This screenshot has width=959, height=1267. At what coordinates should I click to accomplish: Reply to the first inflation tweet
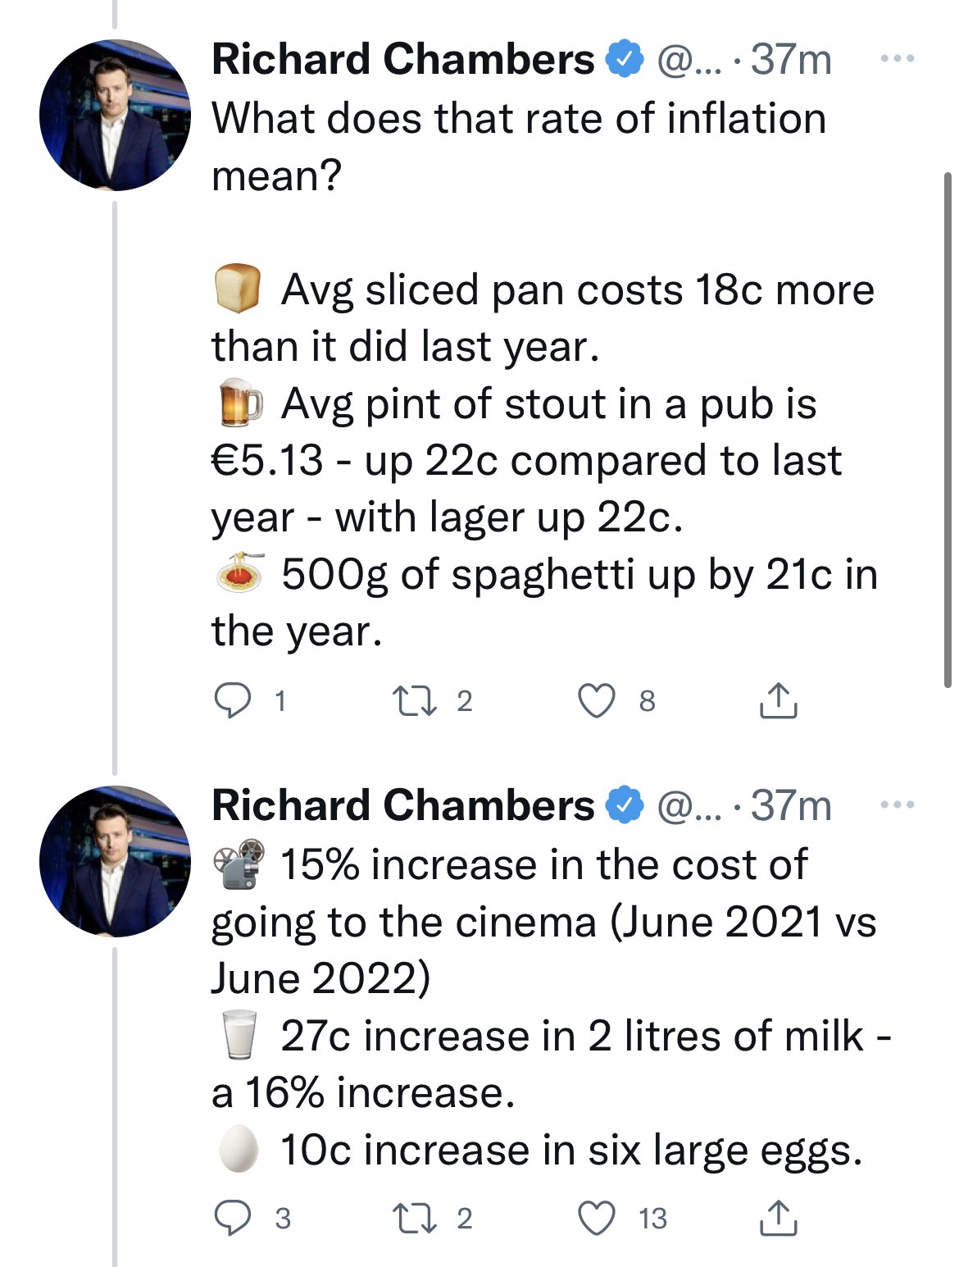coord(234,698)
